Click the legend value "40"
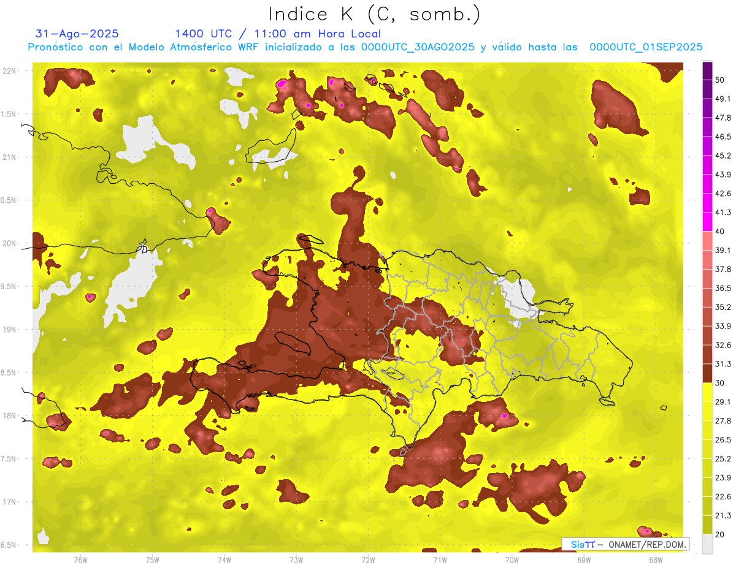 [x=720, y=232]
